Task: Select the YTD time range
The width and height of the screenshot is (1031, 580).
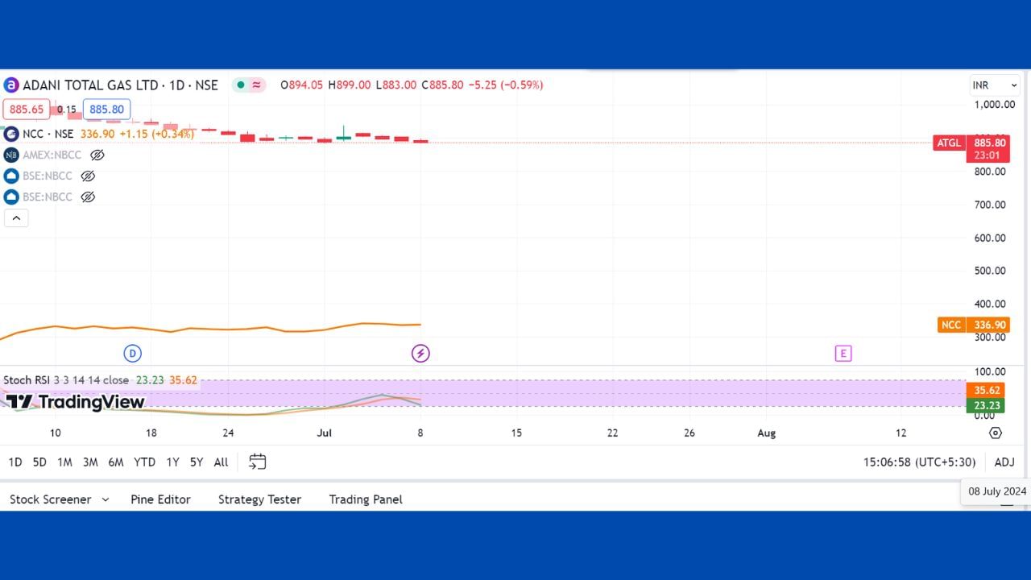Action: coord(145,462)
